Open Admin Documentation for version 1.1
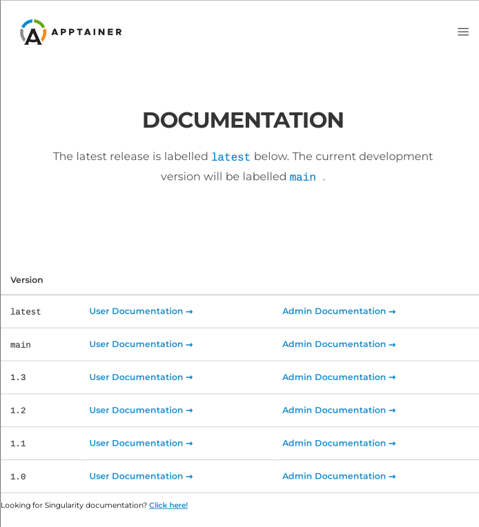The width and height of the screenshot is (479, 527). click(x=339, y=443)
